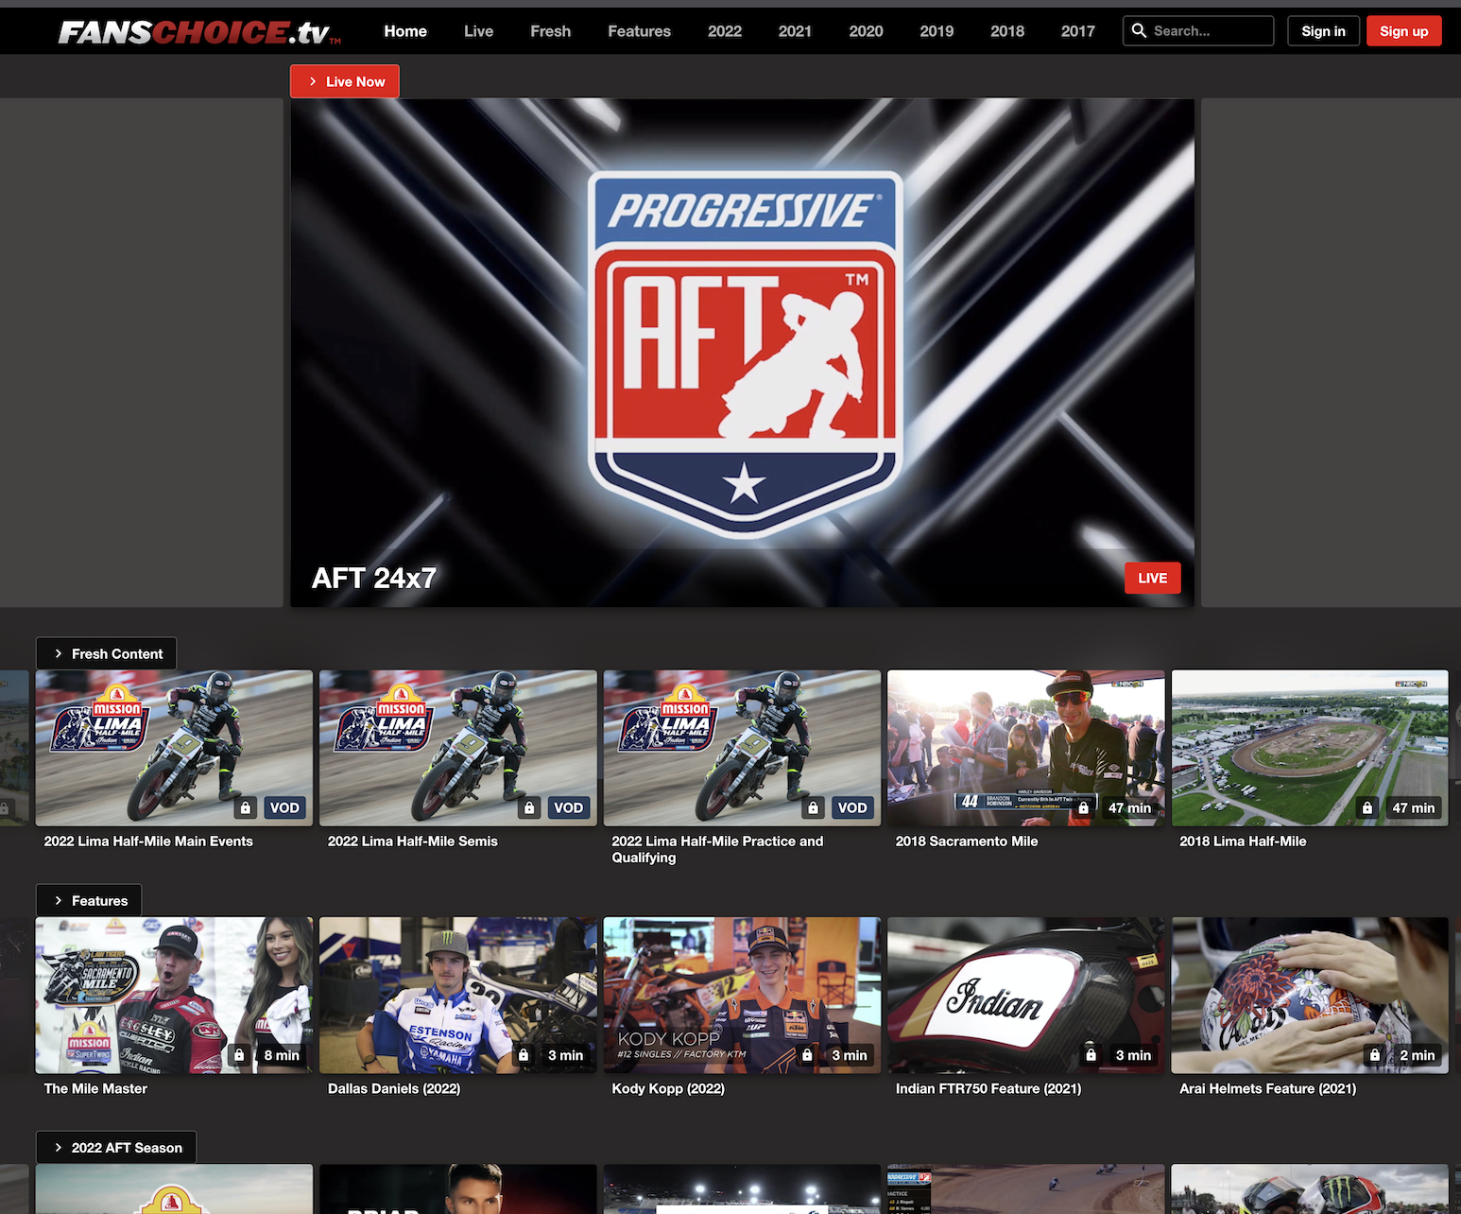
Task: Click lock icon on Dallas Daniels thumbnail
Action: [x=524, y=1055]
